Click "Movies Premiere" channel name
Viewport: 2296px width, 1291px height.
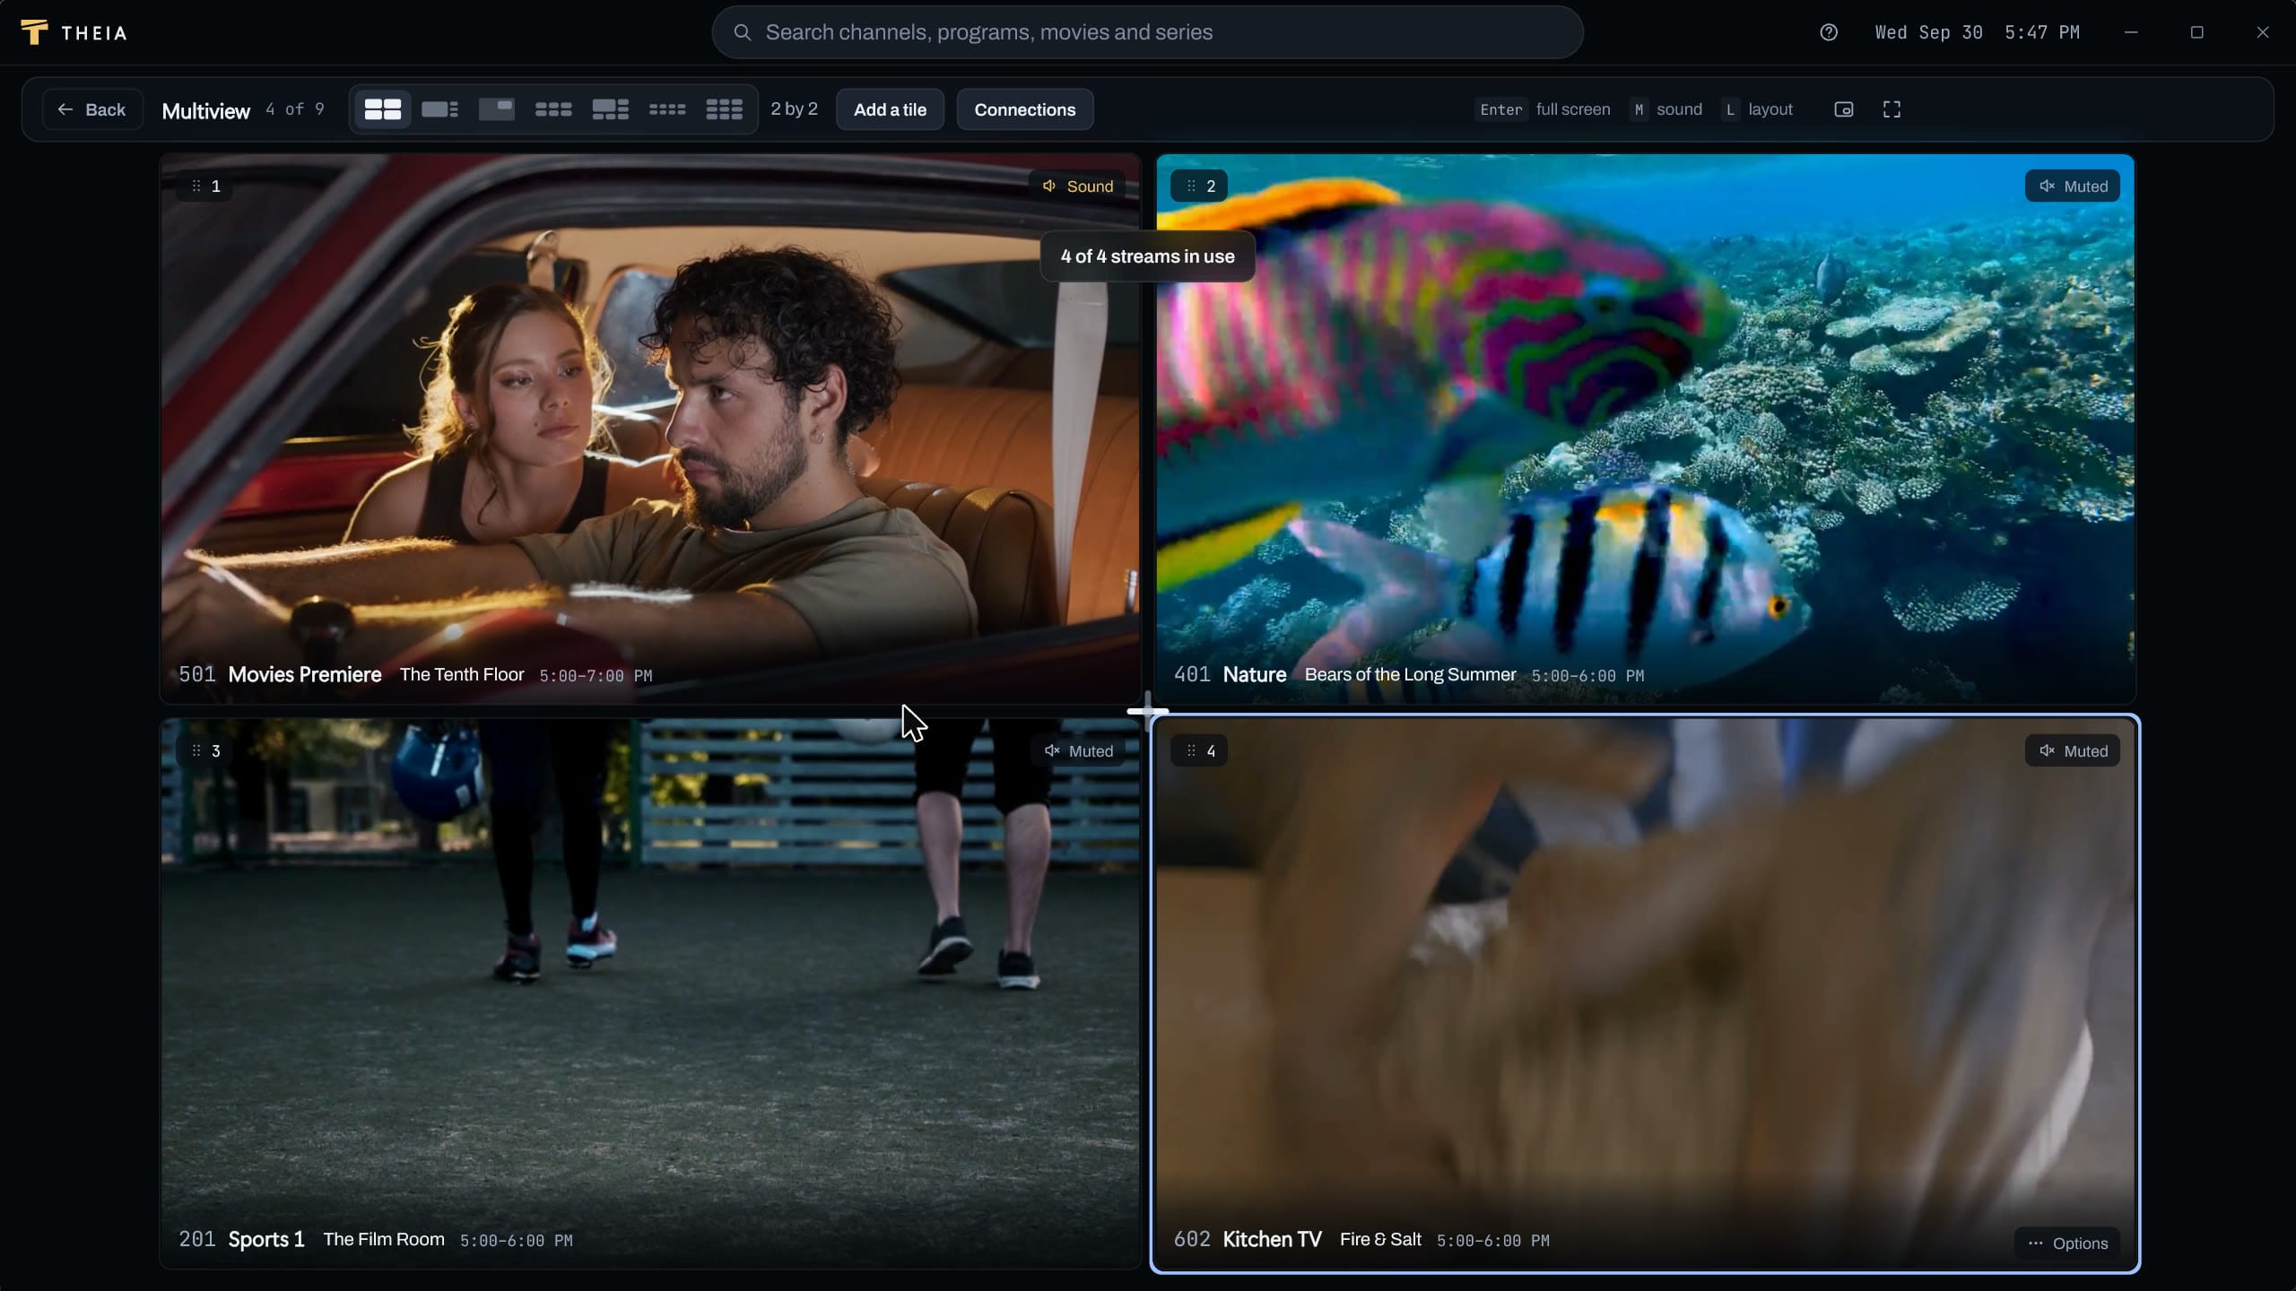point(305,675)
